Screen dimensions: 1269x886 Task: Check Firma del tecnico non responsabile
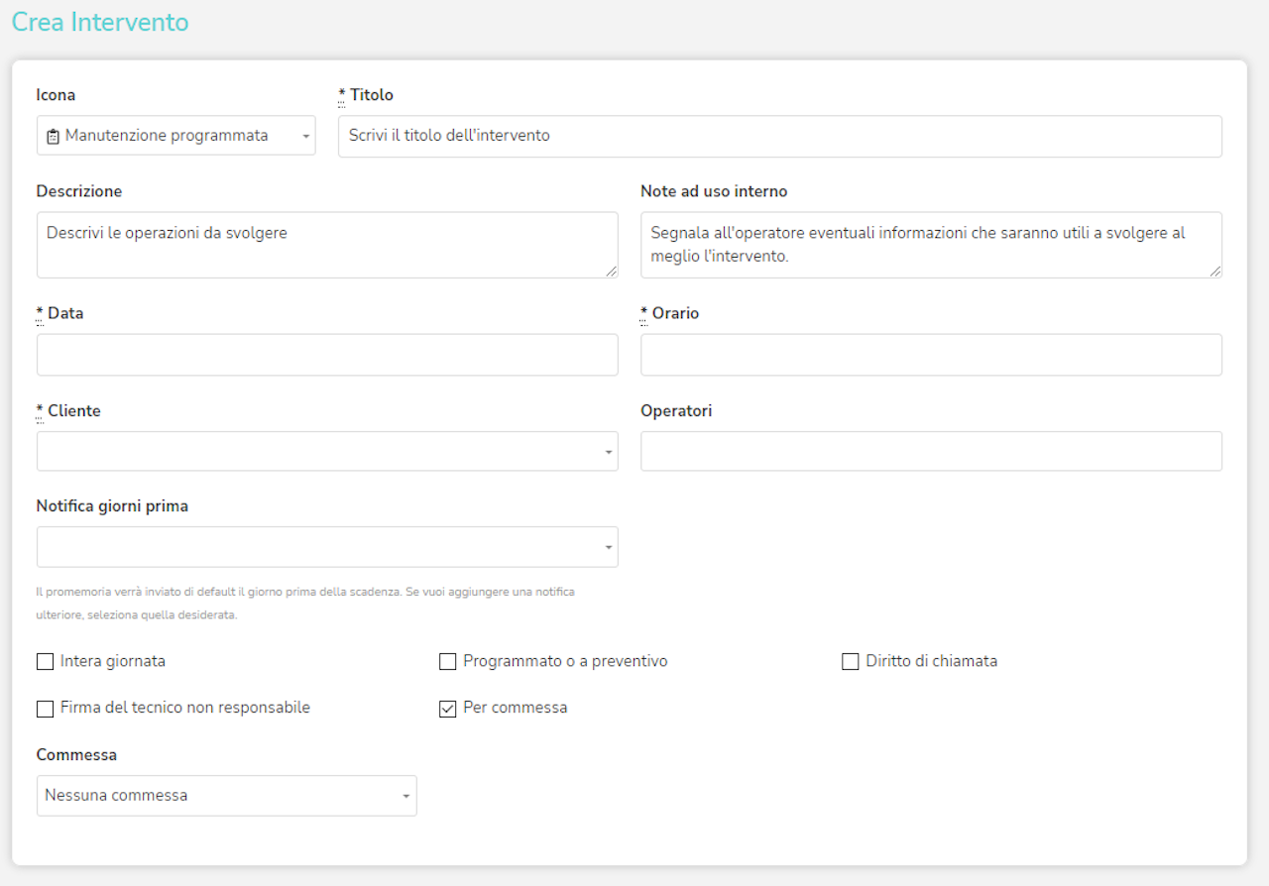click(x=45, y=710)
